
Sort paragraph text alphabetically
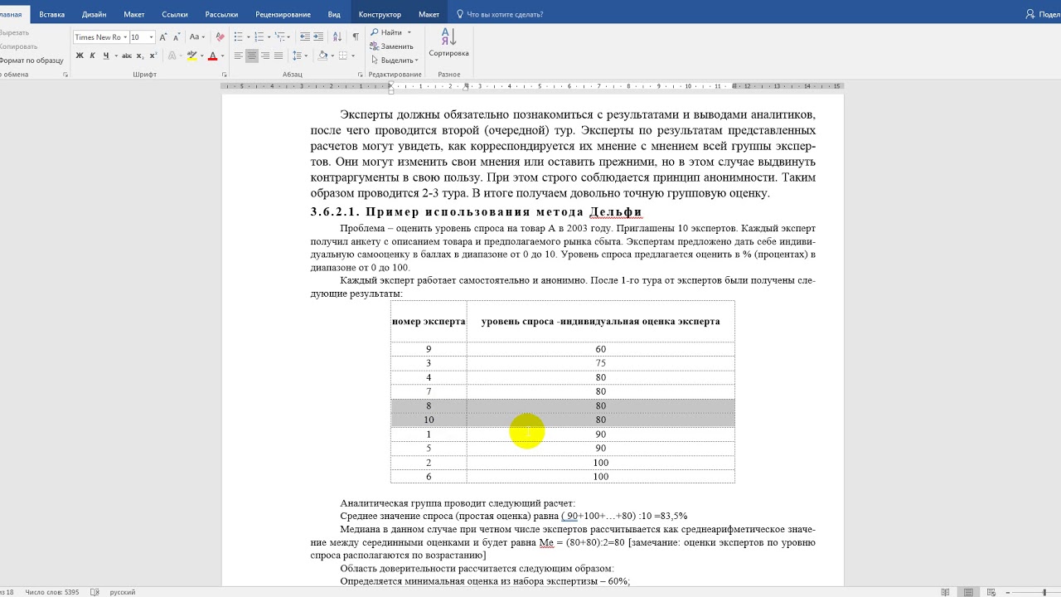click(x=337, y=37)
